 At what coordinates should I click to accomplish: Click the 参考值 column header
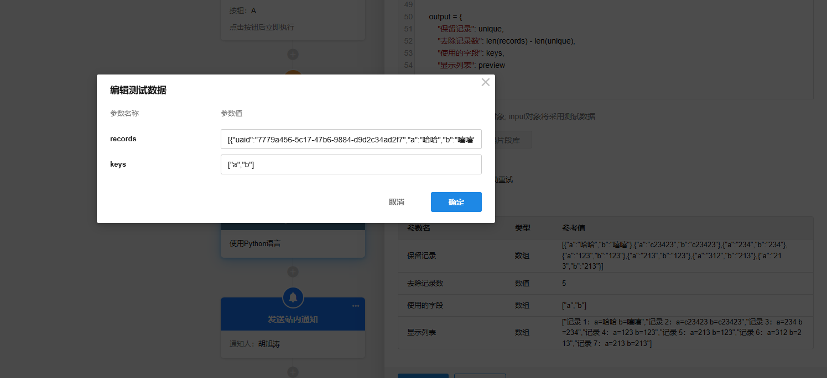(x=574, y=228)
